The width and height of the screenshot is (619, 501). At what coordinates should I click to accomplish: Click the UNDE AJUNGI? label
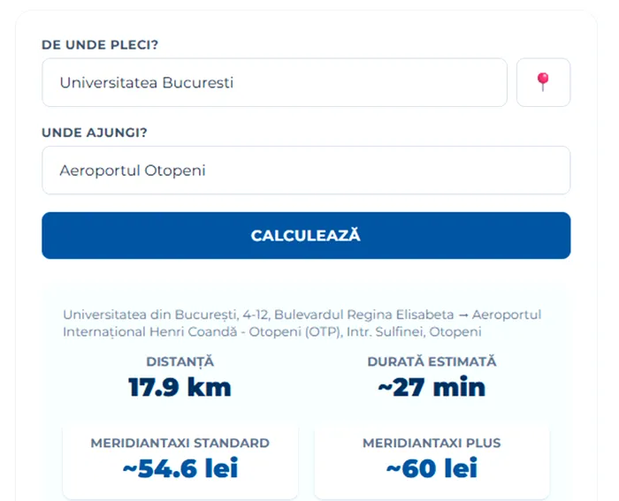pyautogui.click(x=95, y=133)
